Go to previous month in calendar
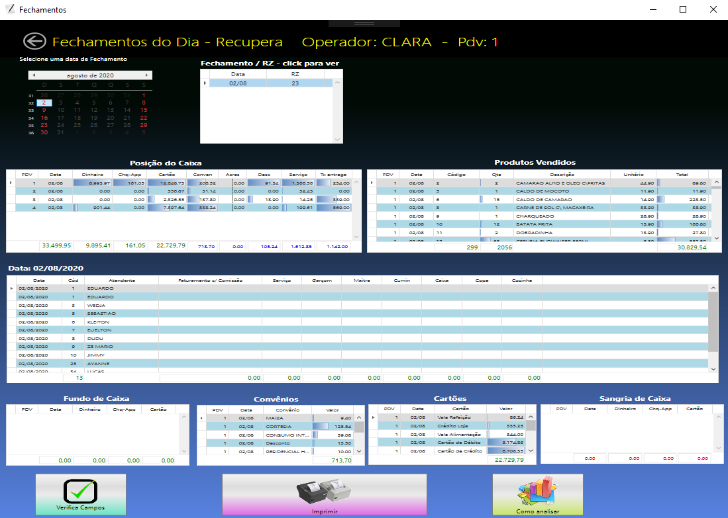This screenshot has width=728, height=518. pyautogui.click(x=34, y=75)
